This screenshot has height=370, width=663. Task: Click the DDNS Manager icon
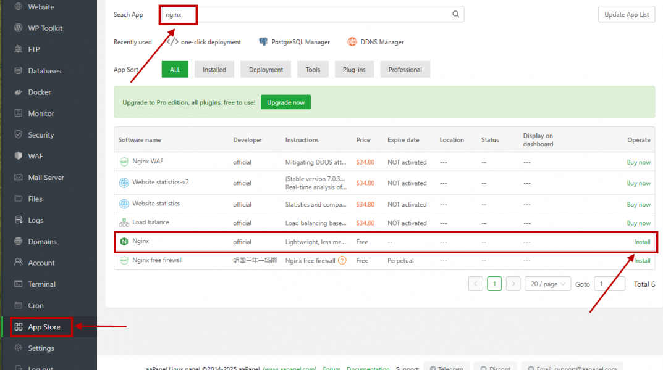[352, 42]
